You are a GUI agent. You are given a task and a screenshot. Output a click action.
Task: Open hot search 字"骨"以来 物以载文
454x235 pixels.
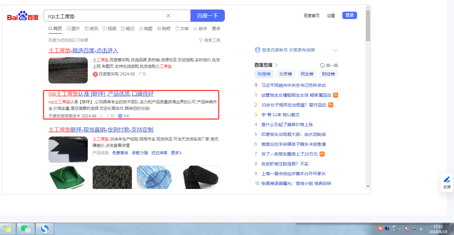pyautogui.click(x=280, y=115)
